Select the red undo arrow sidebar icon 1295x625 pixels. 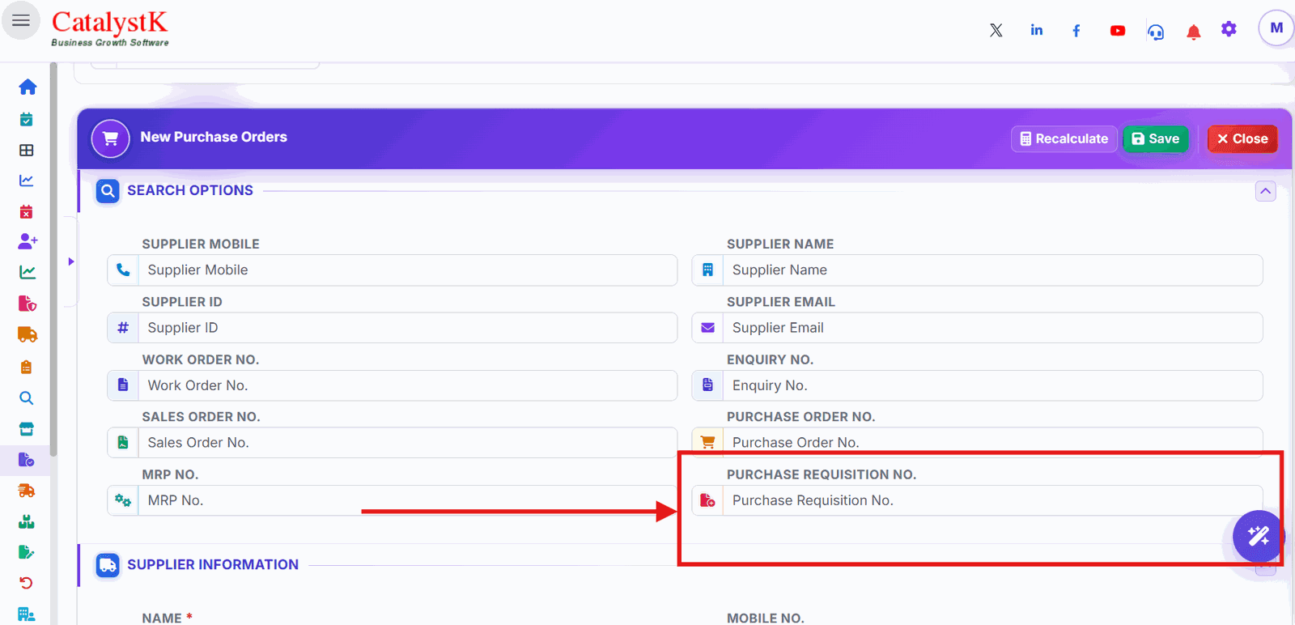click(27, 583)
